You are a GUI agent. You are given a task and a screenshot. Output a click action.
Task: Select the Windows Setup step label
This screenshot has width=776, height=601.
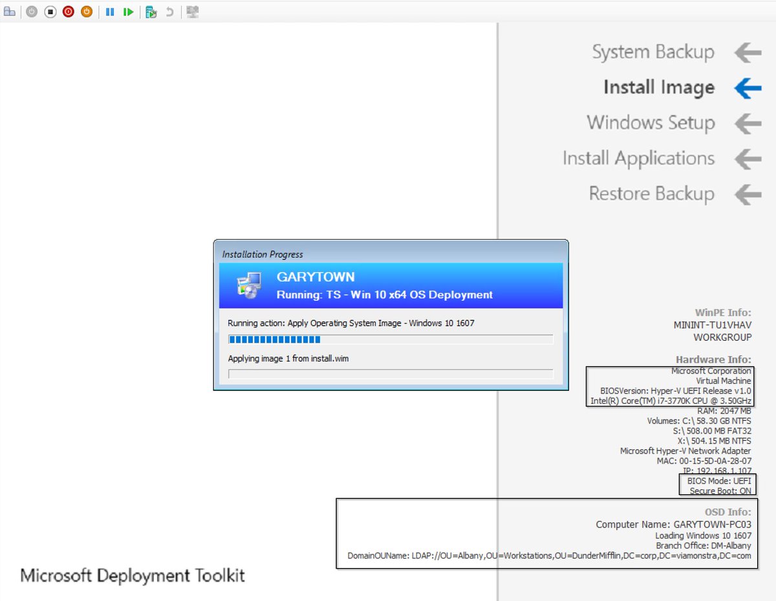(651, 123)
